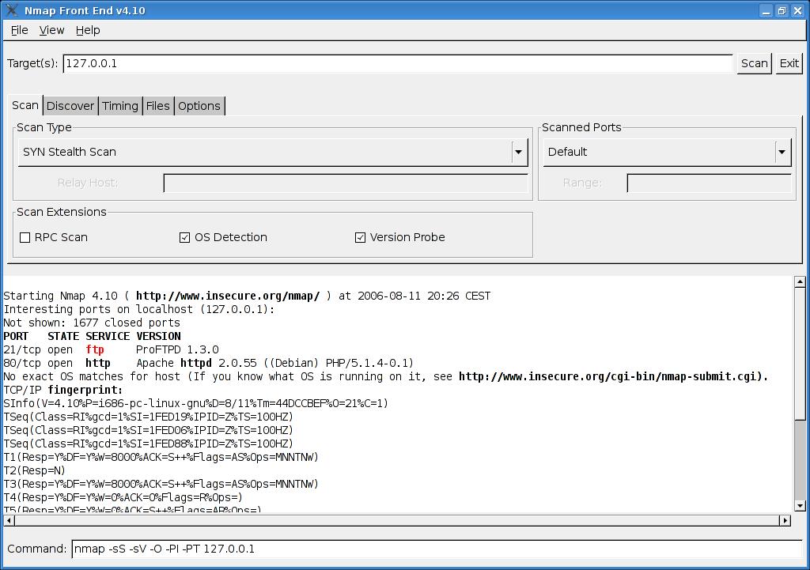The image size is (810, 570).
Task: Click the 'Not shown: 1677 closed ports' line
Action: pyautogui.click(x=92, y=323)
